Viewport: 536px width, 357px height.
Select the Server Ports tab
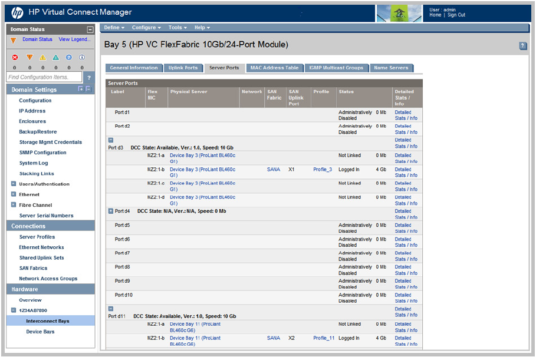tap(224, 68)
